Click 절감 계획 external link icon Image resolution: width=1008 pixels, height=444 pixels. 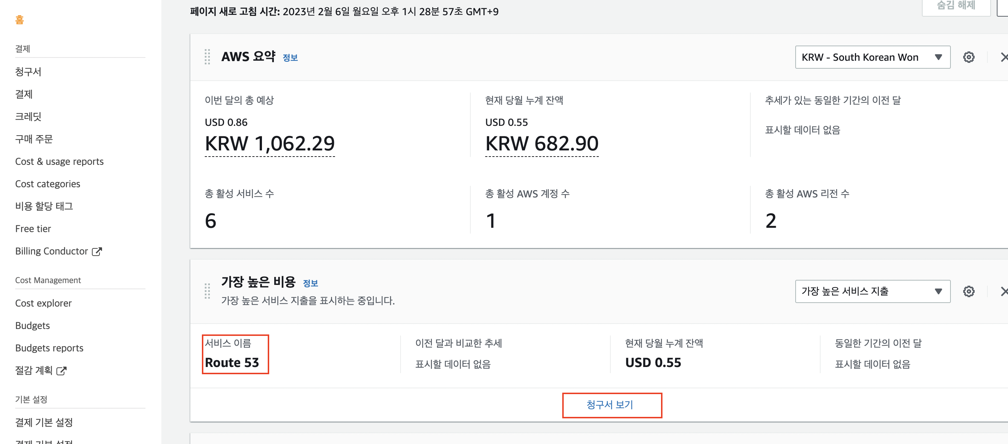coord(62,371)
